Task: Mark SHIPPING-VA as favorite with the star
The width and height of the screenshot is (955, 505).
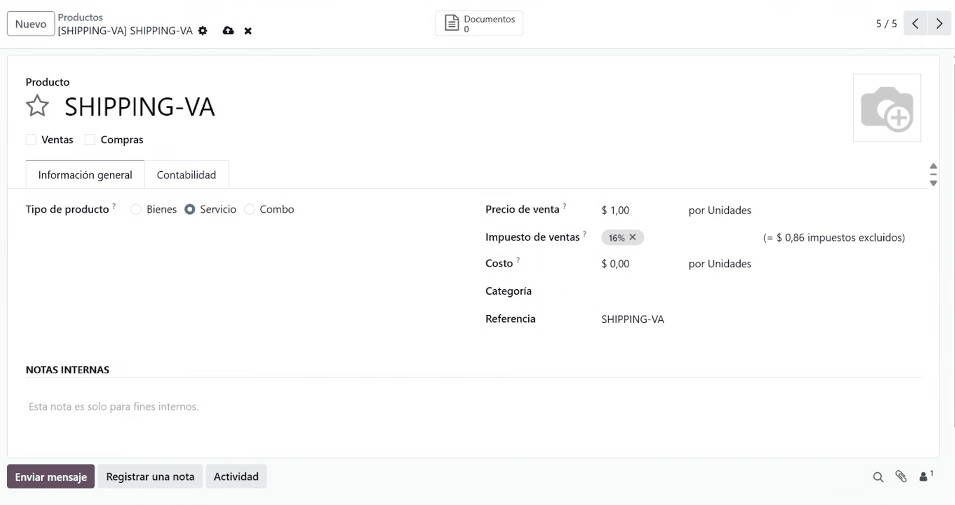Action: click(37, 106)
